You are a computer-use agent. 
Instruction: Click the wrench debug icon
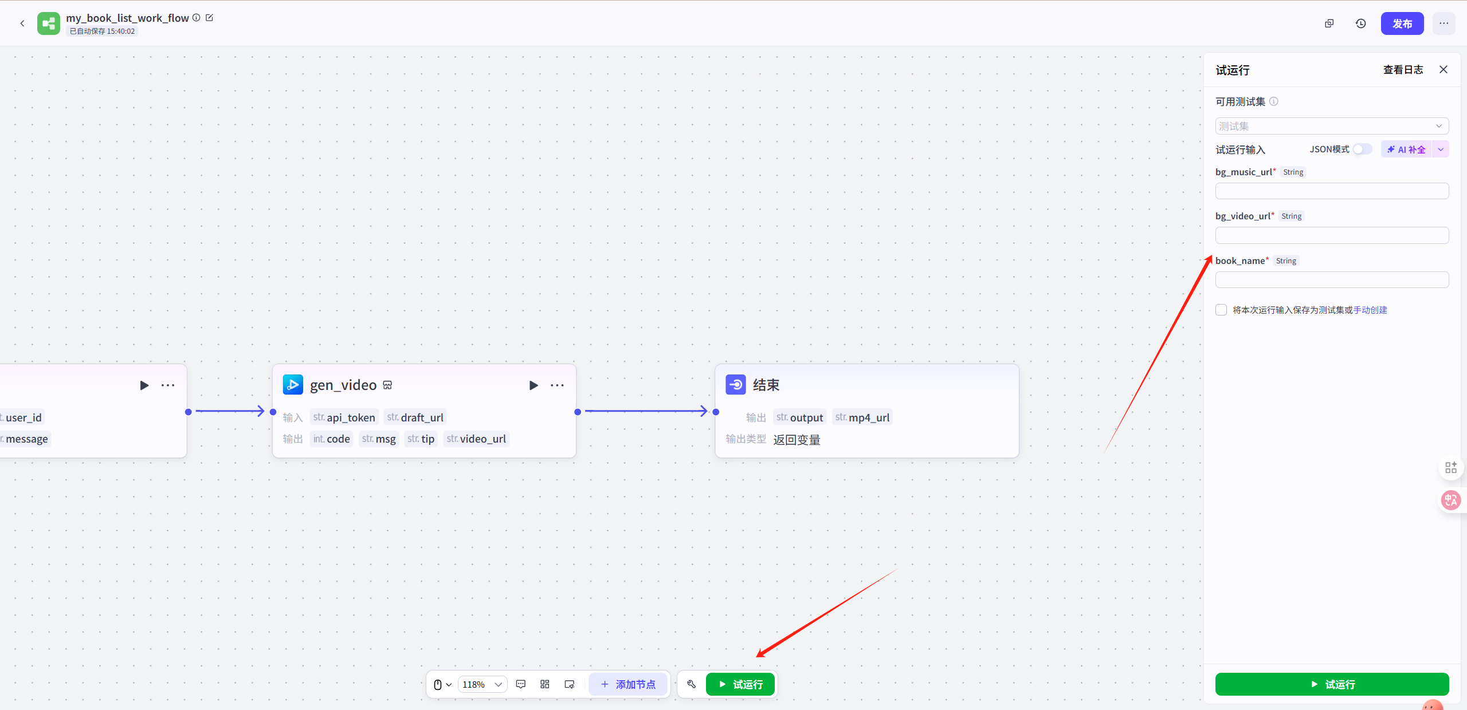click(691, 684)
